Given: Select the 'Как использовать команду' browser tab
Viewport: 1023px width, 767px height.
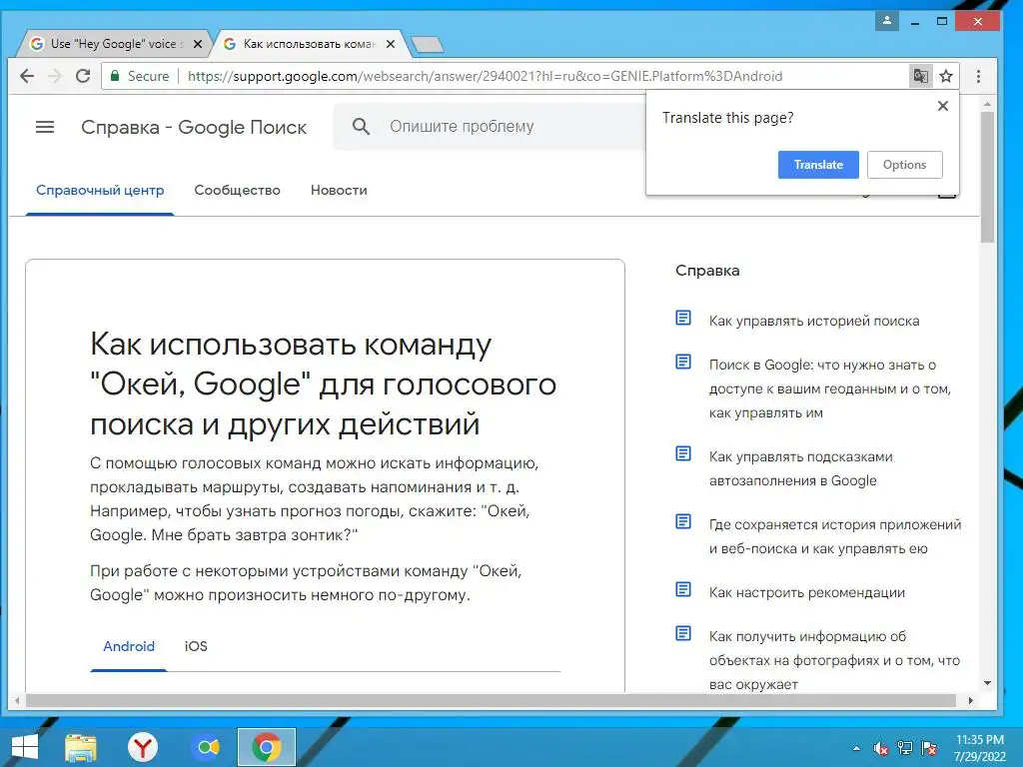Looking at the screenshot, I should click(310, 44).
